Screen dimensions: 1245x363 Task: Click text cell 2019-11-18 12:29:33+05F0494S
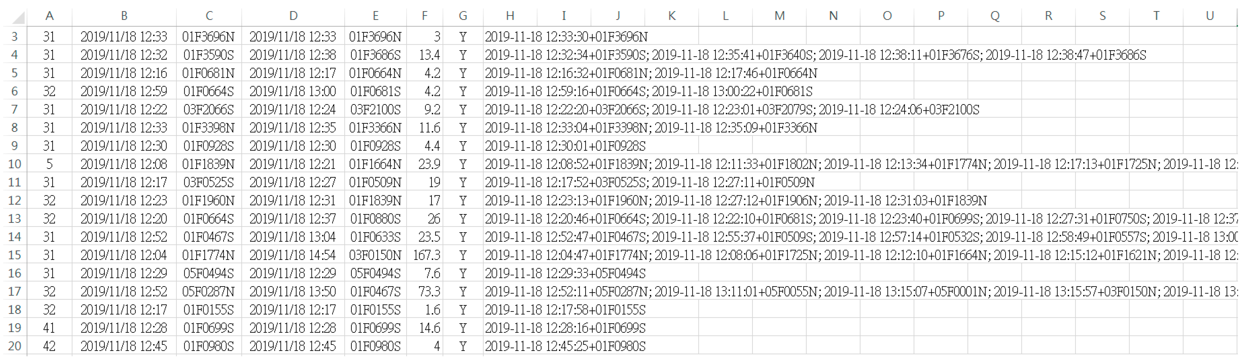[565, 274]
